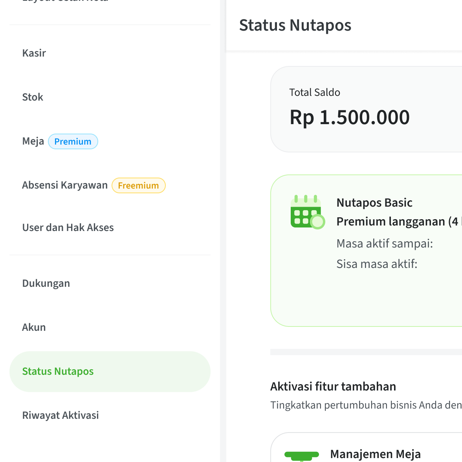Click the green calendar icon on Nutapos Basic card

(x=308, y=211)
